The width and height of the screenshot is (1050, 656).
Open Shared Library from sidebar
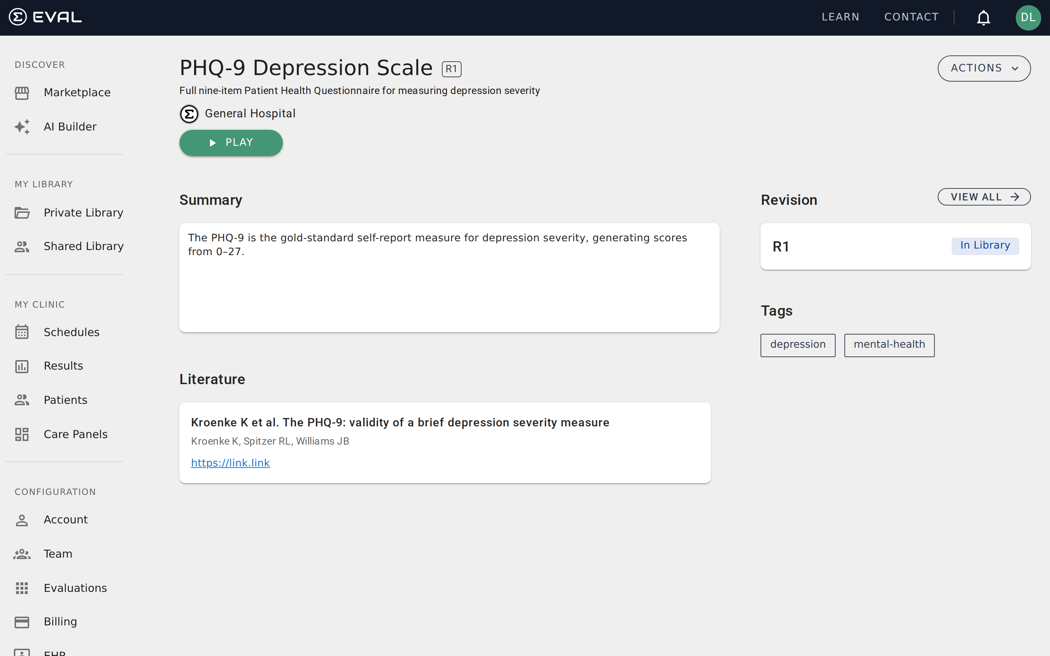coord(83,246)
